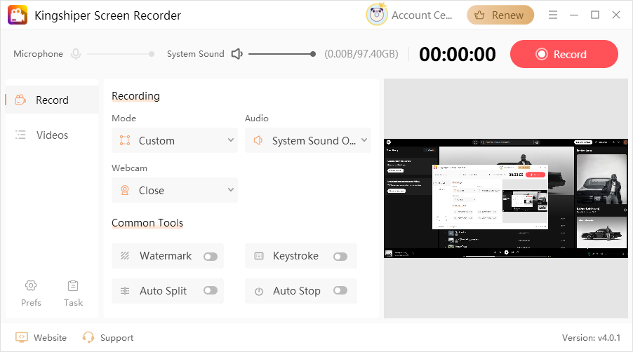Click the Support headset icon
633x352 pixels.
pyautogui.click(x=88, y=337)
